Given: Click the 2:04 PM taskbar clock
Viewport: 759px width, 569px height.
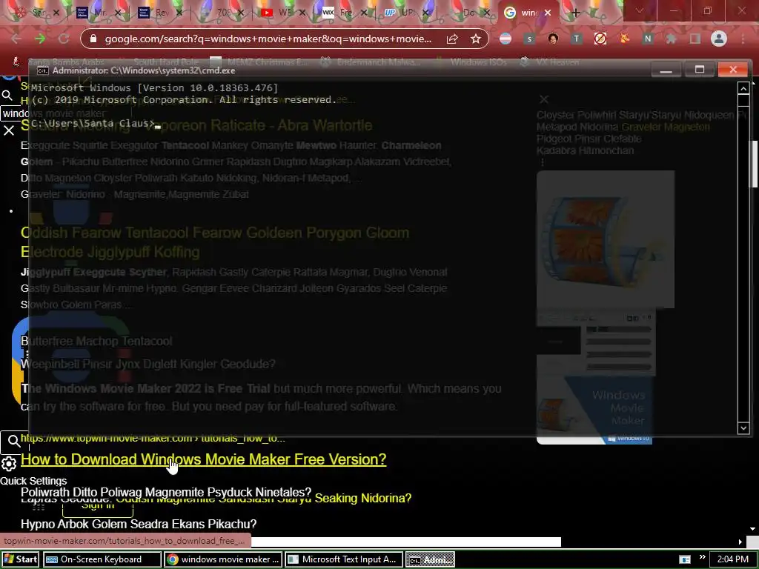Looking at the screenshot, I should pyautogui.click(x=732, y=559).
